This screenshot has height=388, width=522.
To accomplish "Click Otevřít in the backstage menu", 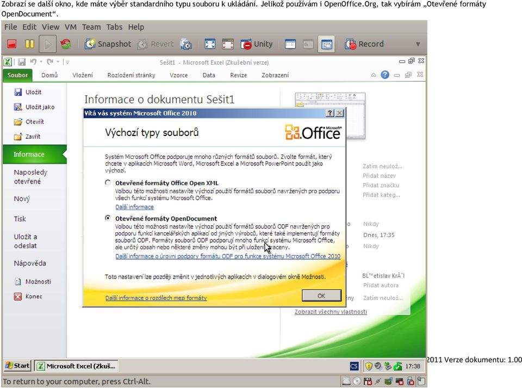I will click(29, 121).
